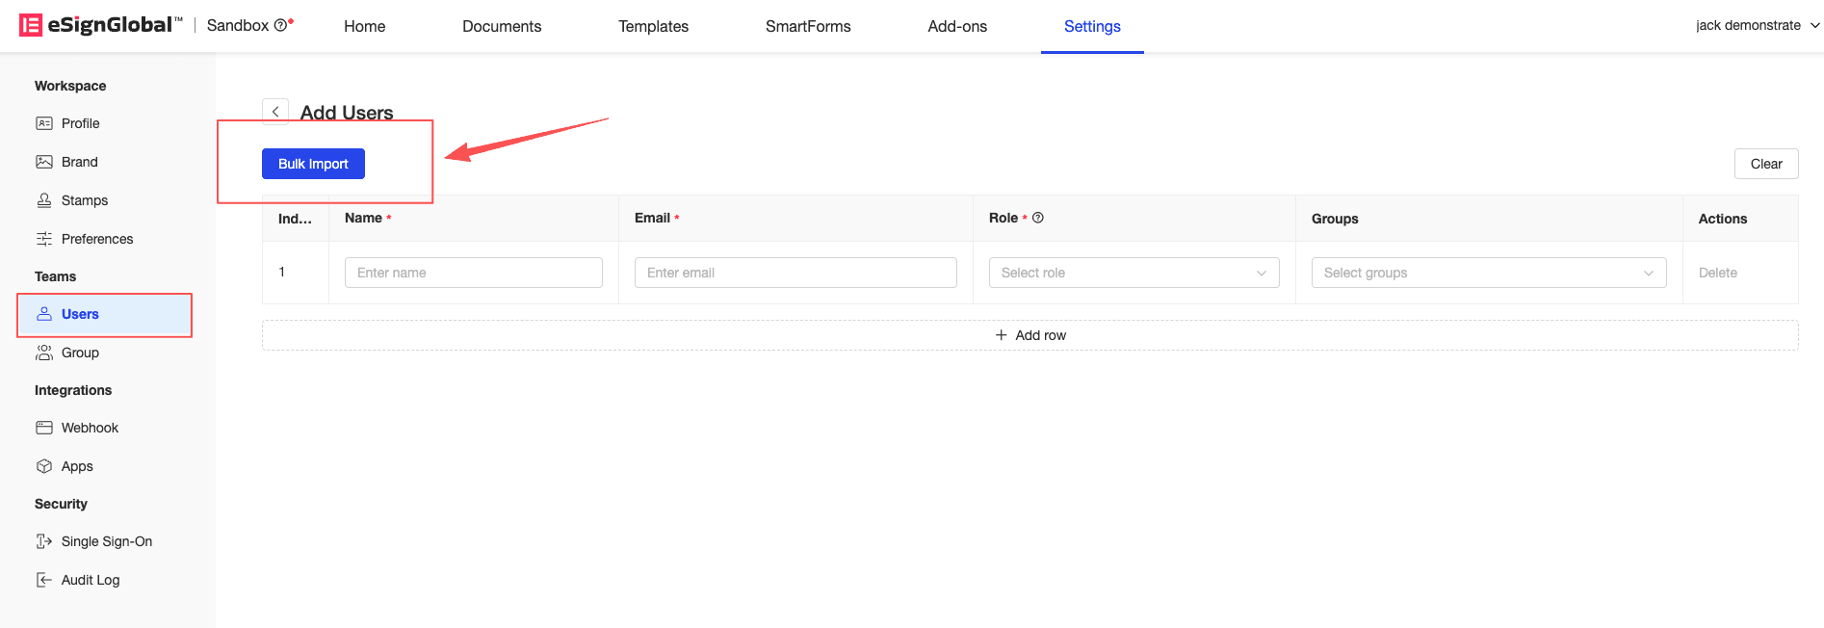Click the Brand image icon
Image resolution: width=1824 pixels, height=628 pixels.
pyautogui.click(x=44, y=162)
